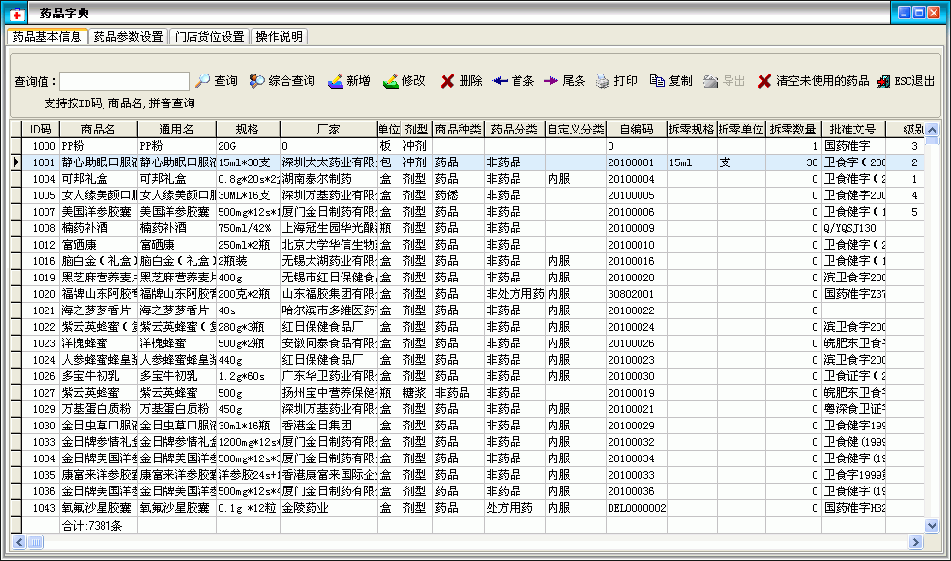
Task: Click cell 20100001 self-code
Action: click(637, 162)
